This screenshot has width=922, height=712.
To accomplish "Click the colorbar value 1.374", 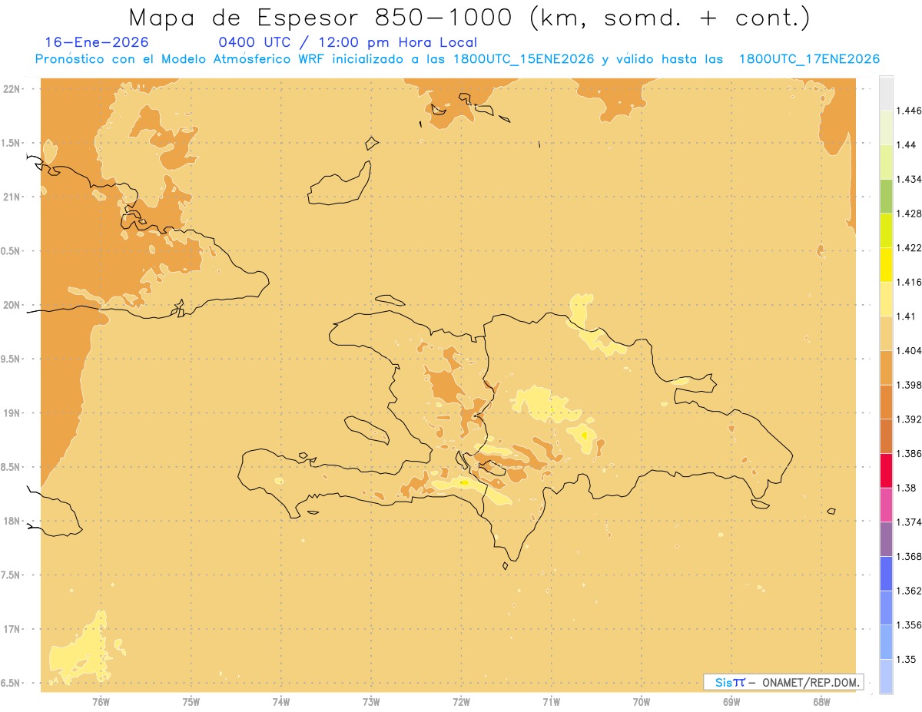I will (x=910, y=522).
